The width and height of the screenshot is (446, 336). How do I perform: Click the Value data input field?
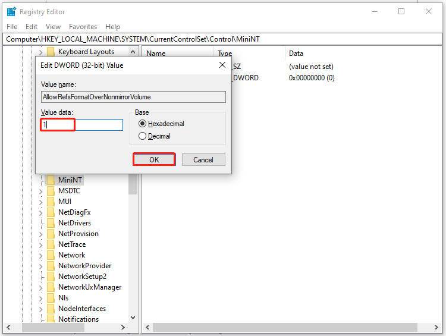point(82,125)
